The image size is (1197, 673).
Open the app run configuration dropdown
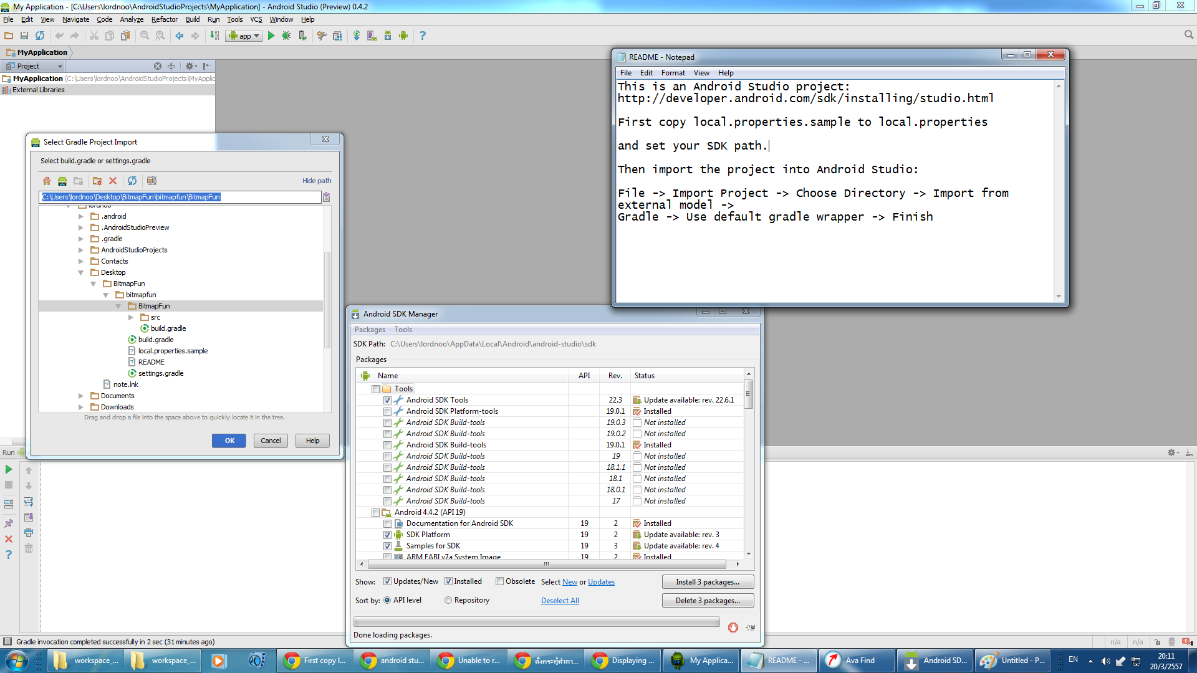(x=244, y=36)
